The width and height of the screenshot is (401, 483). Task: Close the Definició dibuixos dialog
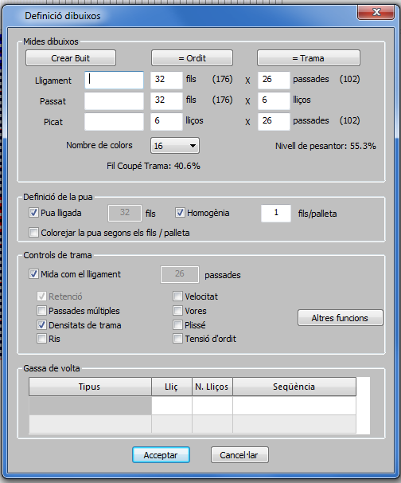tap(376, 12)
